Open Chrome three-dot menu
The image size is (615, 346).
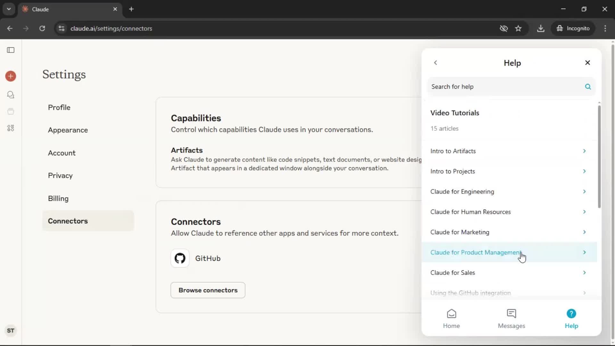tap(605, 29)
